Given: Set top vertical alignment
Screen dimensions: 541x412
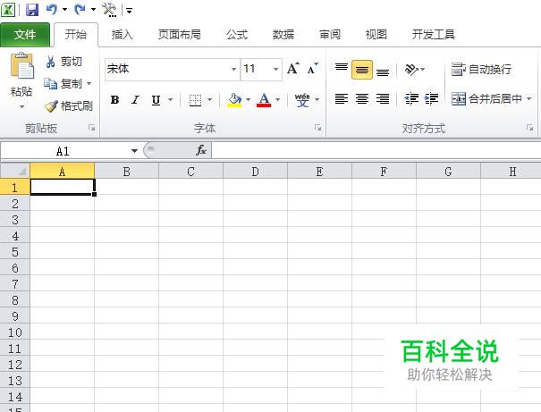Looking at the screenshot, I should click(x=342, y=69).
